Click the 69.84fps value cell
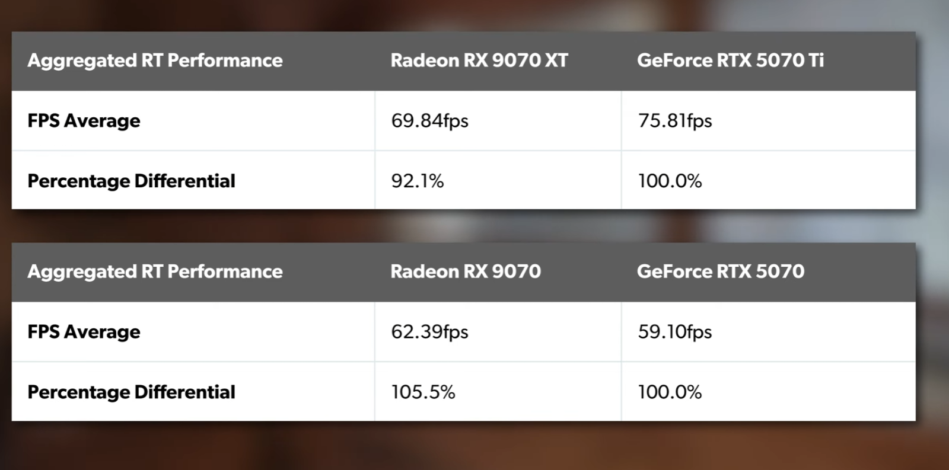949x470 pixels. coord(498,120)
